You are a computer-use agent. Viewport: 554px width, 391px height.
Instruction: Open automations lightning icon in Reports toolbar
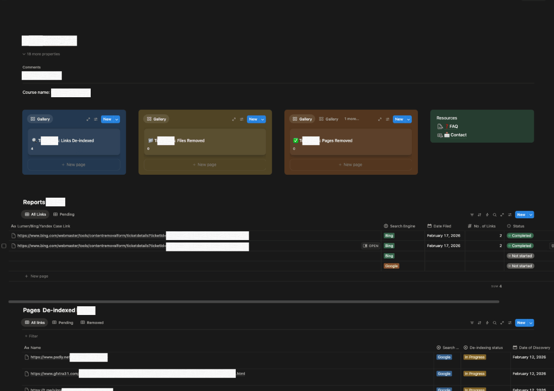[x=487, y=215]
